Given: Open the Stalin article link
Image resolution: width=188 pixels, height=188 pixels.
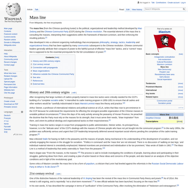Looking at the screenshot, I should click(45, 139).
